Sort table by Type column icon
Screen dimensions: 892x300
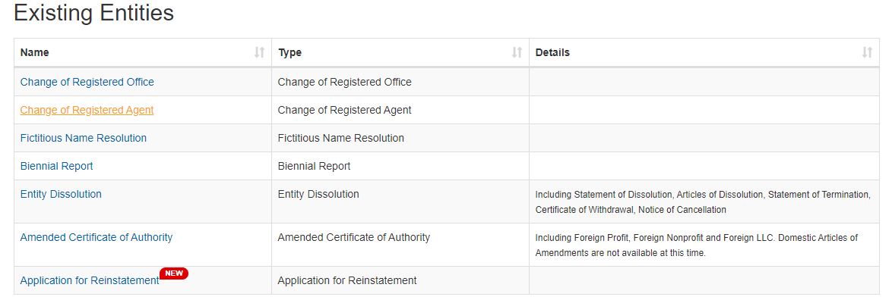(x=517, y=53)
